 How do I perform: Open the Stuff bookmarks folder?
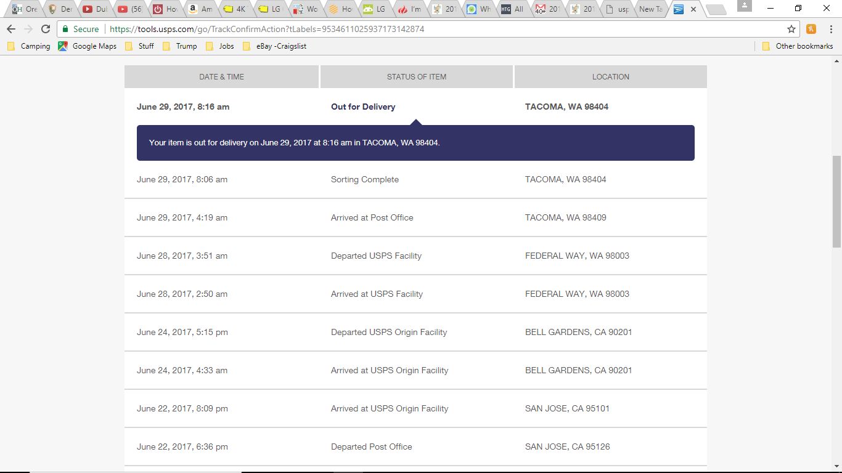140,46
